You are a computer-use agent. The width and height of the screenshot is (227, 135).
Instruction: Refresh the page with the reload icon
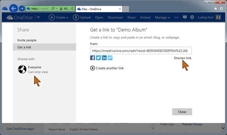point(72,9)
